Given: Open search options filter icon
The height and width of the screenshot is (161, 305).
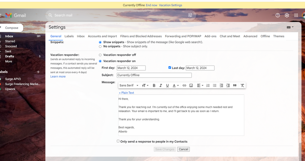Looking at the screenshot, I should coord(190,15).
